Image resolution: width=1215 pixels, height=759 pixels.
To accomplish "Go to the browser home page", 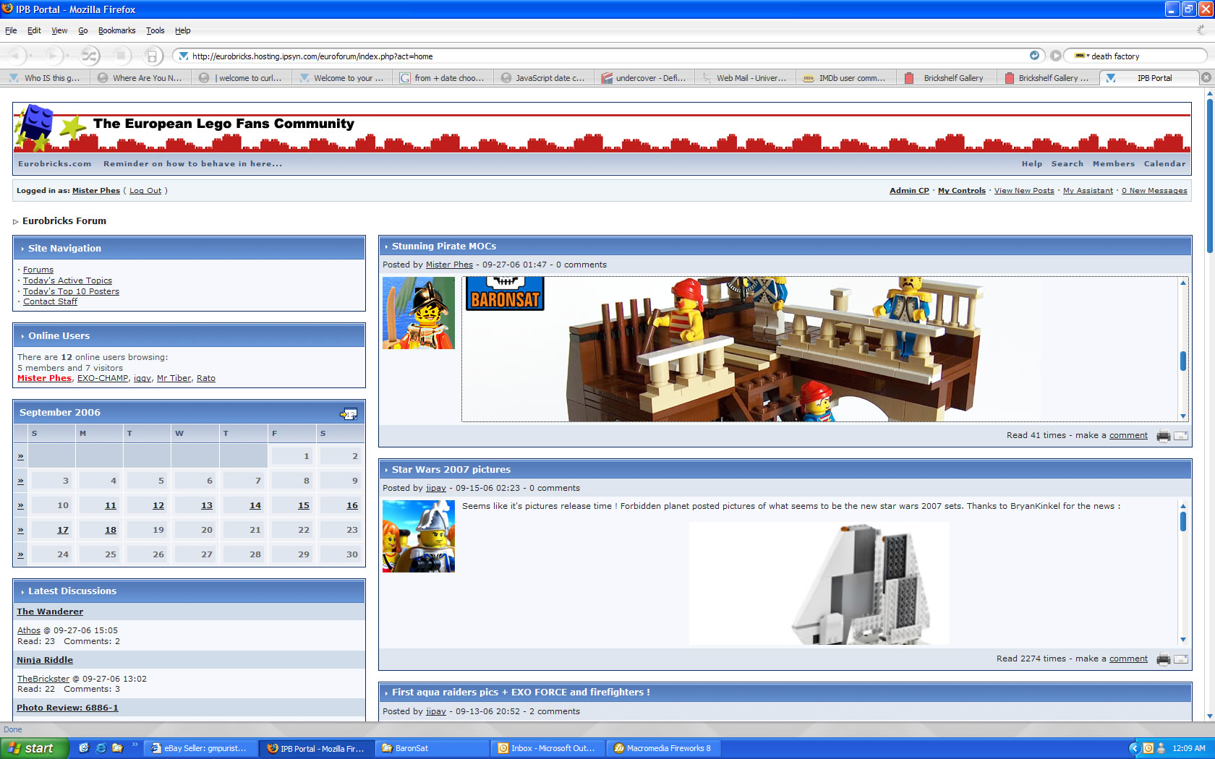I will click(x=151, y=55).
